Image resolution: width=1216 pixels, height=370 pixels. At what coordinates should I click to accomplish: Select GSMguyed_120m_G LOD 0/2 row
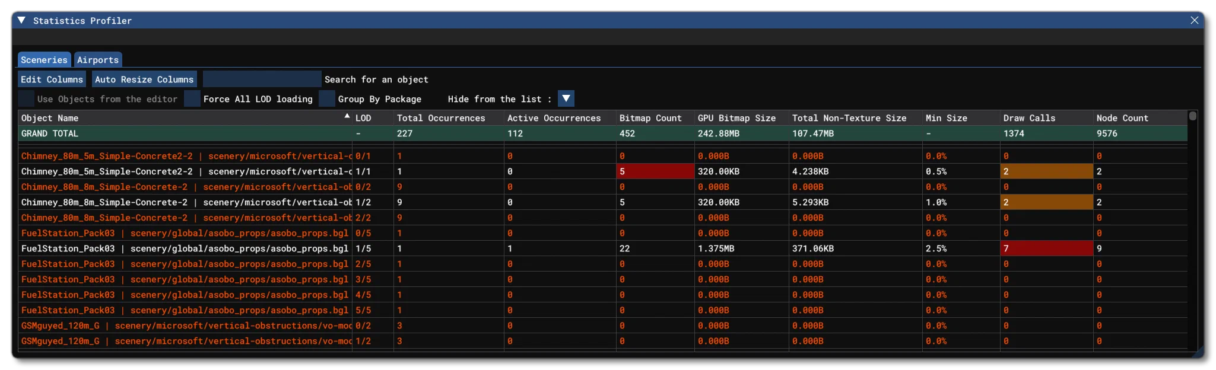coord(603,326)
